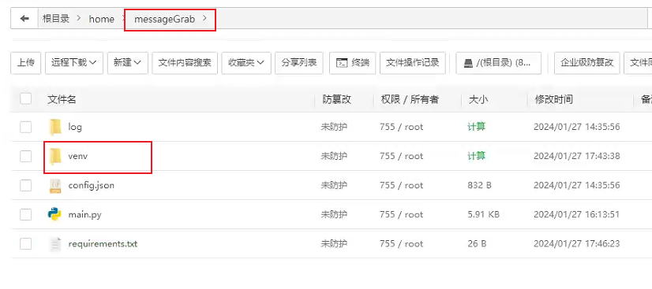Open the 终端 terminal button
The image size is (652, 289).
pos(353,63)
